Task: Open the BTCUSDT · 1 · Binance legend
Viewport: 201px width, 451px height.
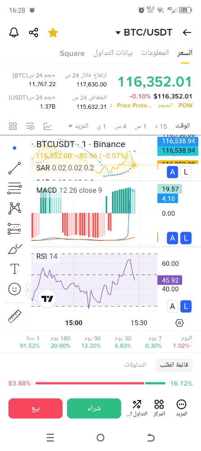Action: pyautogui.click(x=80, y=144)
